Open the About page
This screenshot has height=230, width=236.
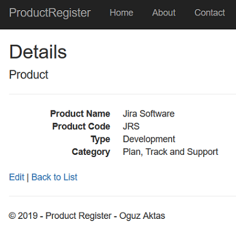tap(164, 13)
